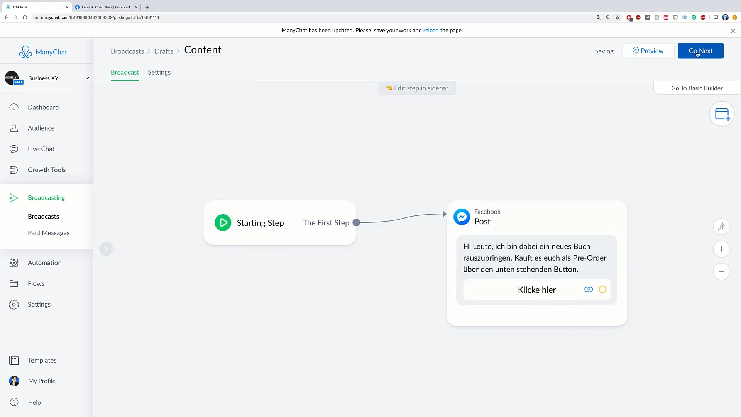Expand the Business XY account dropdown
The image size is (741, 417).
pos(87,78)
